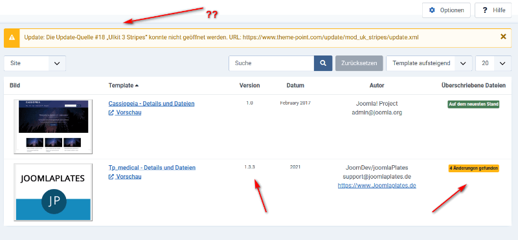Click the update-source warning message text

click(x=221, y=37)
